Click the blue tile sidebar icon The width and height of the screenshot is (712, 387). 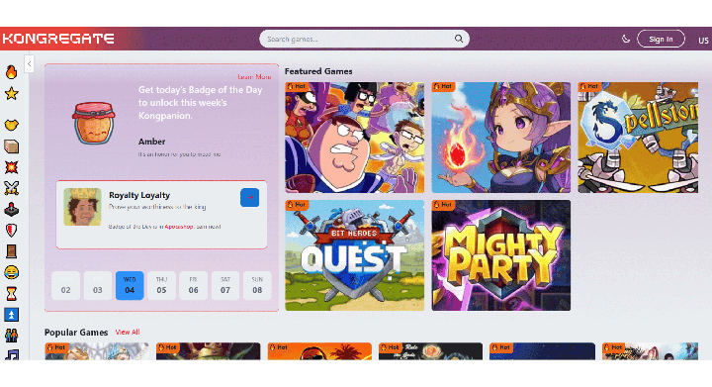click(11, 315)
